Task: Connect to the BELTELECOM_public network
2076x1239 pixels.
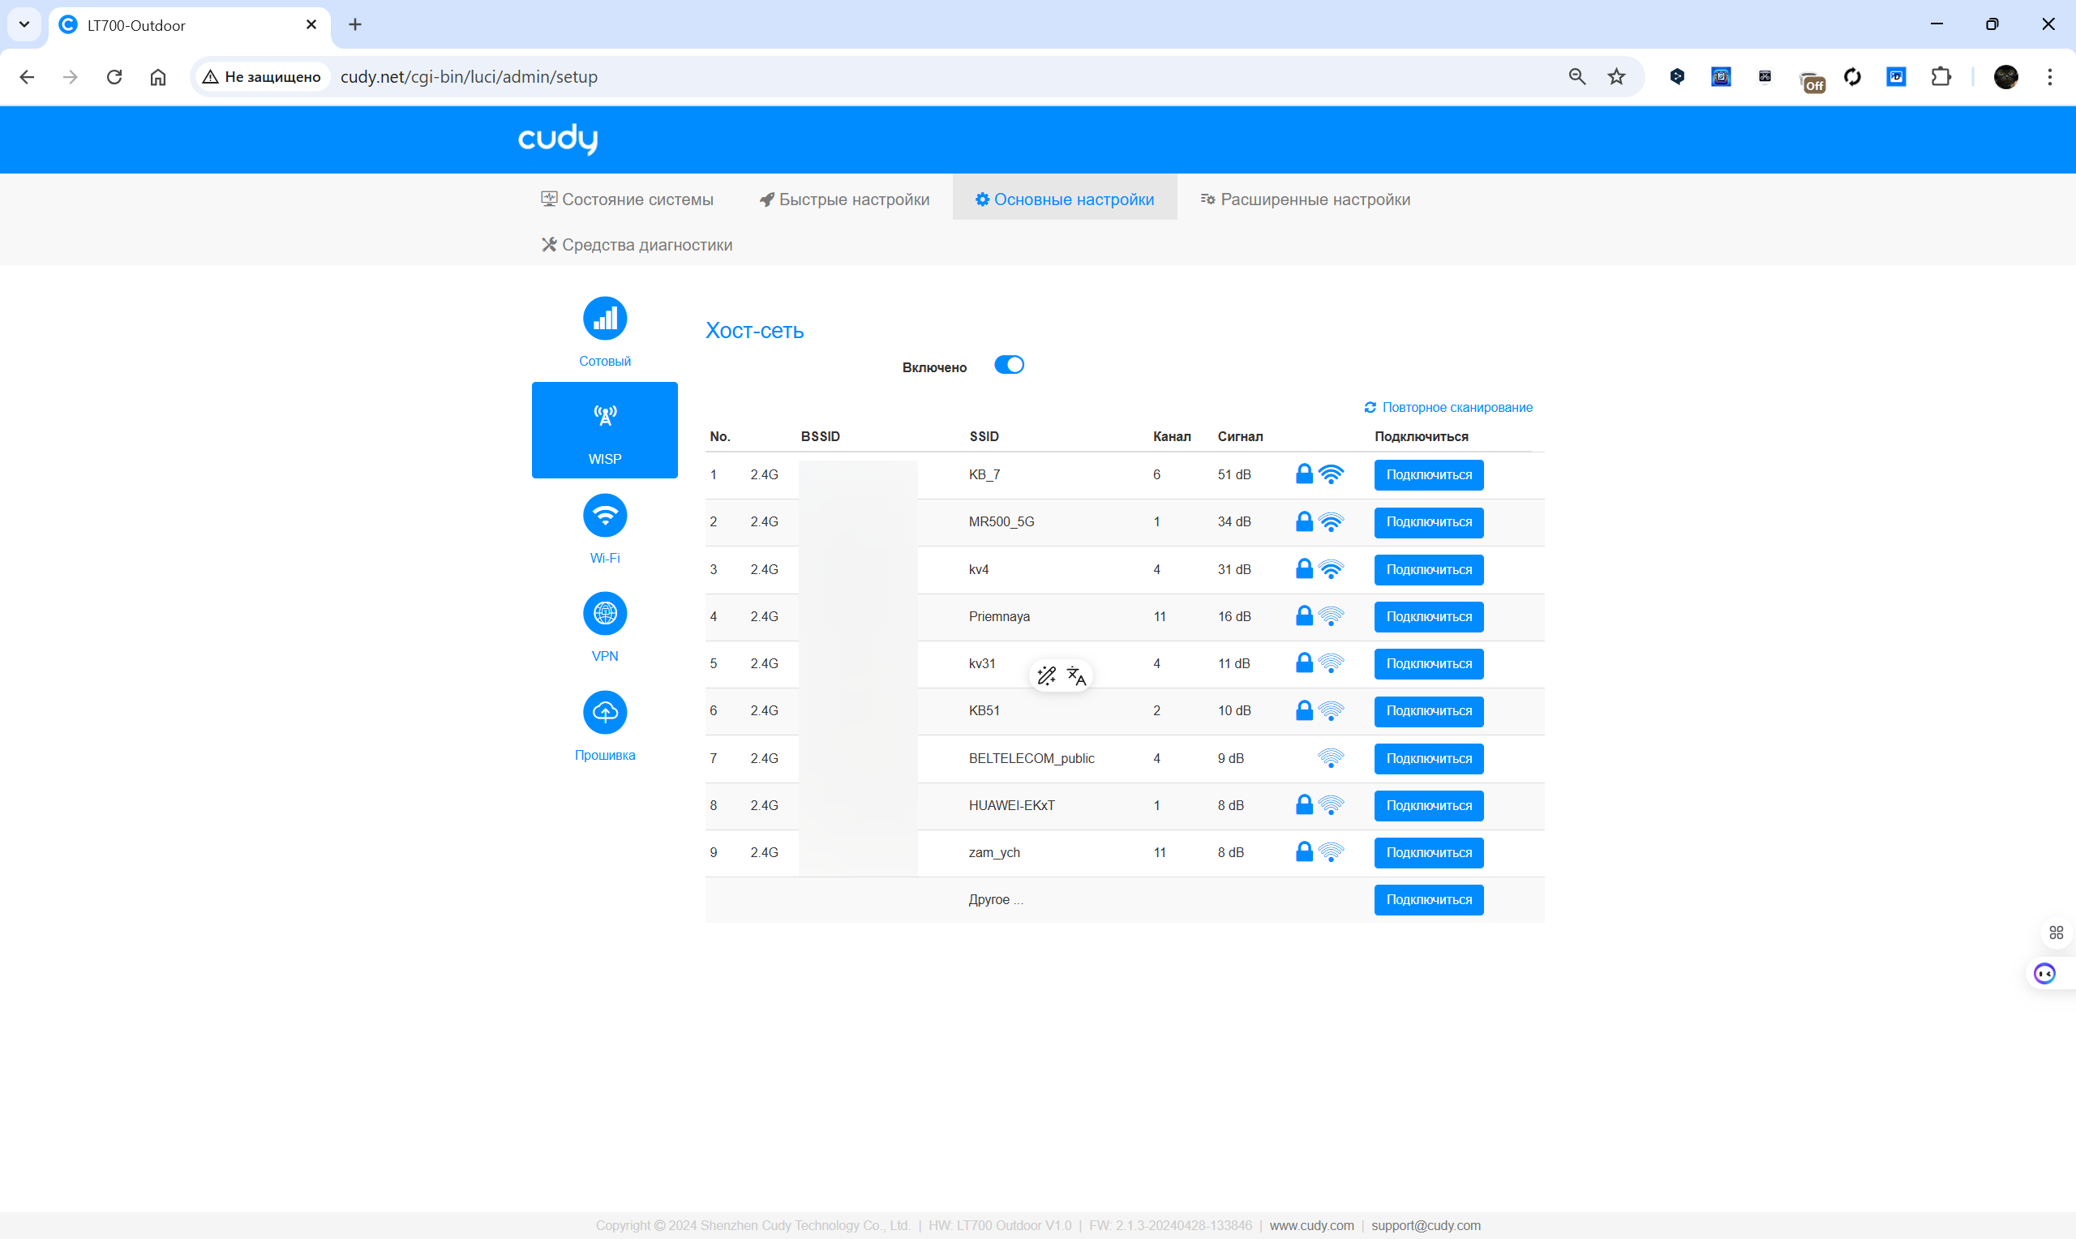Action: click(1428, 758)
